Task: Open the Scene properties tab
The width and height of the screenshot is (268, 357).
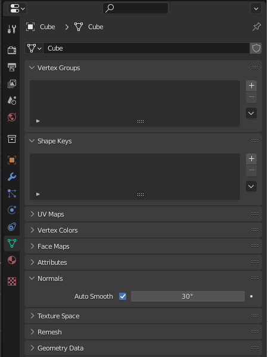Action: tap(12, 101)
